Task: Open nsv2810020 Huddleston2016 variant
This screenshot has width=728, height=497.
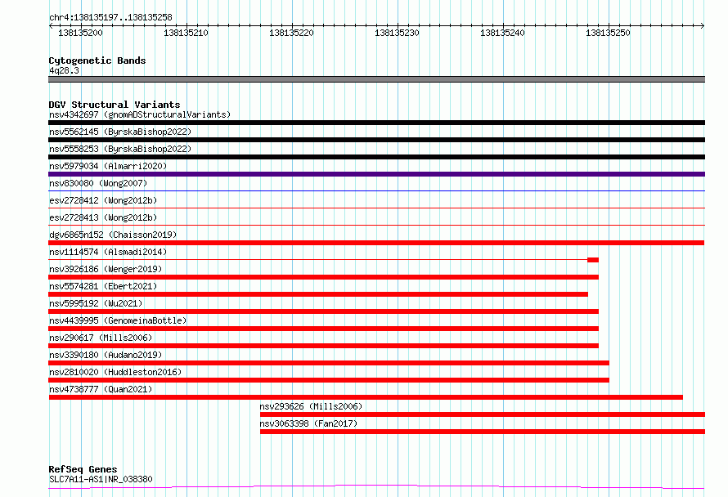Action: 115,372
